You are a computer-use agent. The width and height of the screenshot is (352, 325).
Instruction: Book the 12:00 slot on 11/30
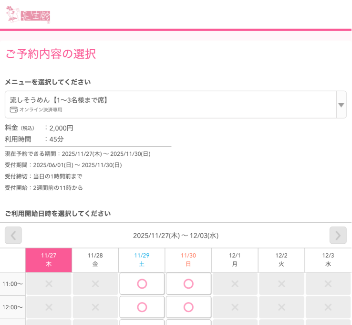pyautogui.click(x=188, y=307)
